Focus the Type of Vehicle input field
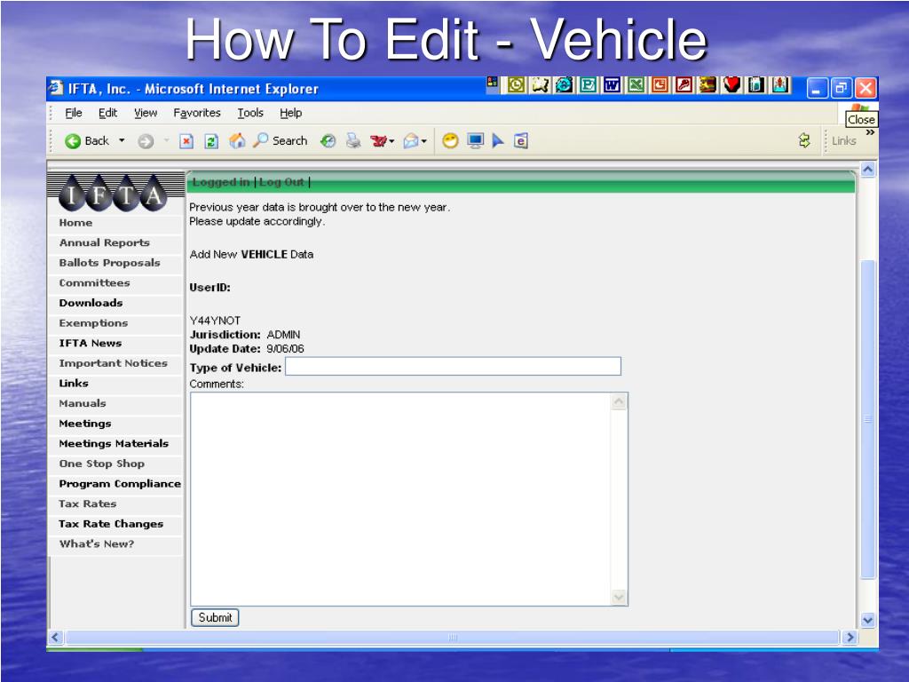The height and width of the screenshot is (682, 909). (x=453, y=367)
